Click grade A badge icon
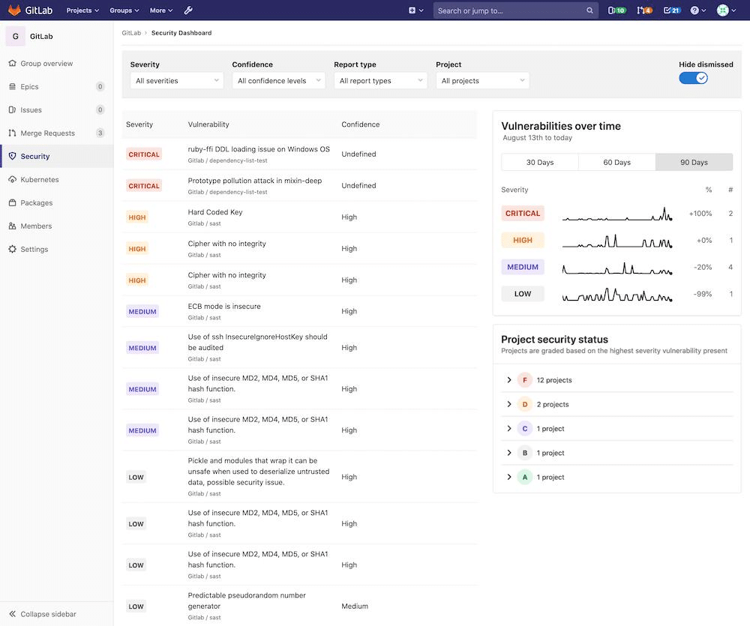The height and width of the screenshot is (626, 750). point(525,477)
